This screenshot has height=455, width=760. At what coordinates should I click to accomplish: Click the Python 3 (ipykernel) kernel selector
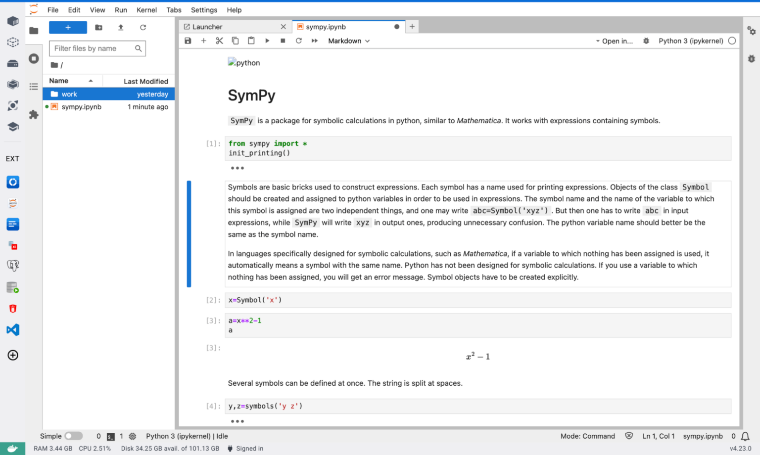pos(691,41)
